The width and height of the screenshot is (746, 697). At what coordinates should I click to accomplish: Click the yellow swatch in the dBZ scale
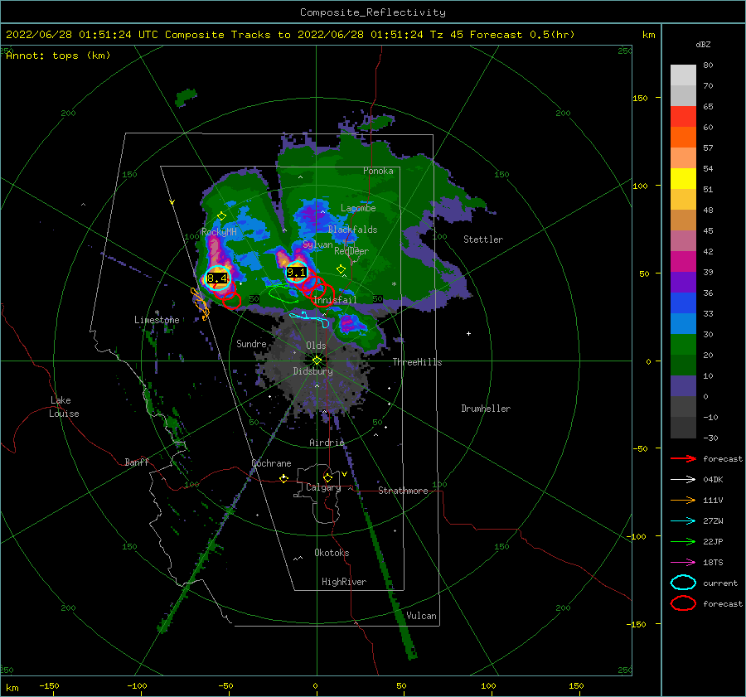683,179
